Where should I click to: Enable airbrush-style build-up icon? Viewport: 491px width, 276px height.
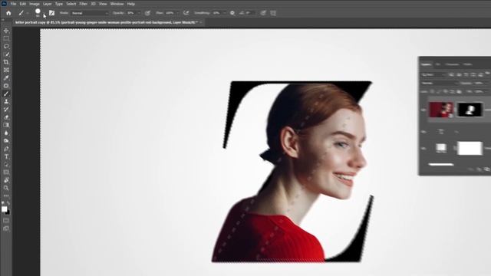pyautogui.click(x=186, y=13)
